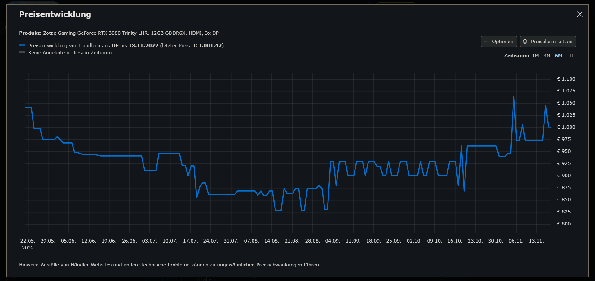Screen dimensions: 595x281
Task: Click the gray legend marker for Keine Angebote
Action: point(22,52)
